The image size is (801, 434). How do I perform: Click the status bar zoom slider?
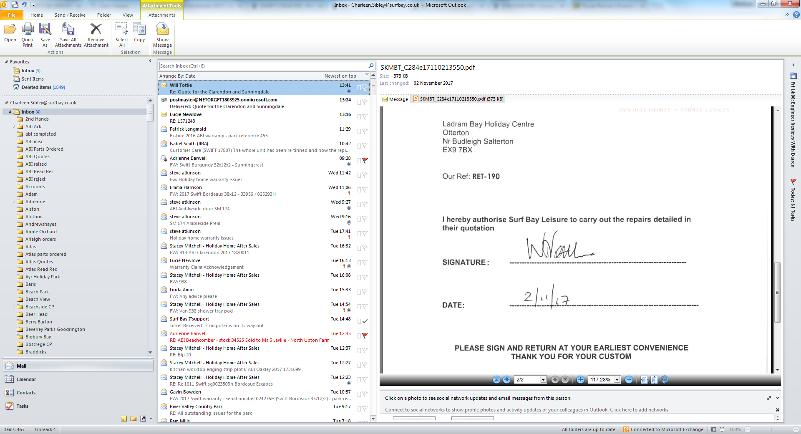coord(771,429)
